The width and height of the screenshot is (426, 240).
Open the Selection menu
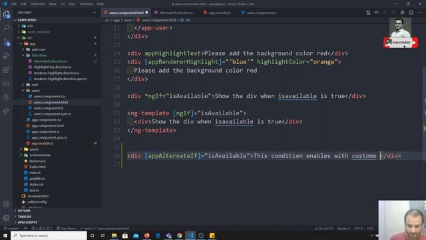tap(37, 4)
